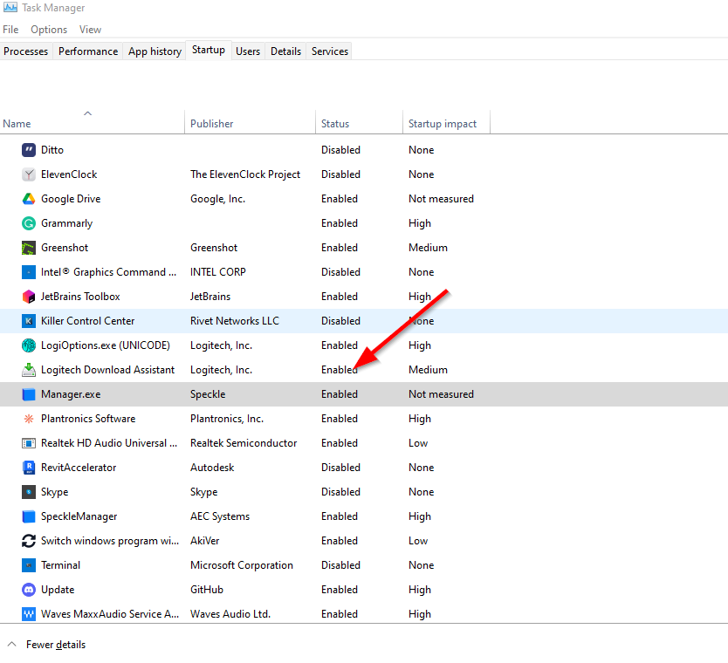Select the Google Drive entry name
The image size is (728, 663).
click(71, 199)
